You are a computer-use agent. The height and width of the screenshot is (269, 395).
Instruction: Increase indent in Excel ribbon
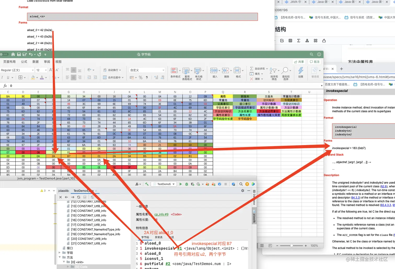[95, 77]
